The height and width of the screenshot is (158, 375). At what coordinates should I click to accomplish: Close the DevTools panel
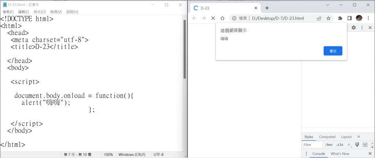pos(370,28)
